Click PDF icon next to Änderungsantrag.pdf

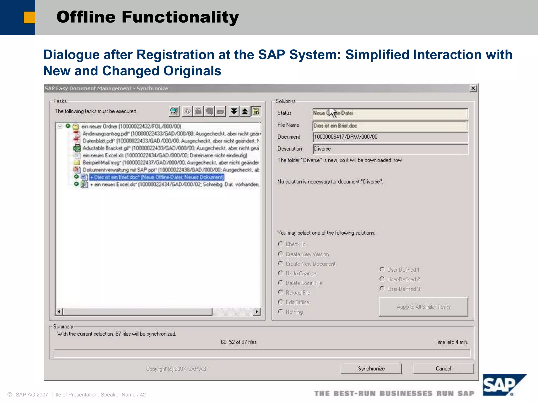tap(76, 134)
